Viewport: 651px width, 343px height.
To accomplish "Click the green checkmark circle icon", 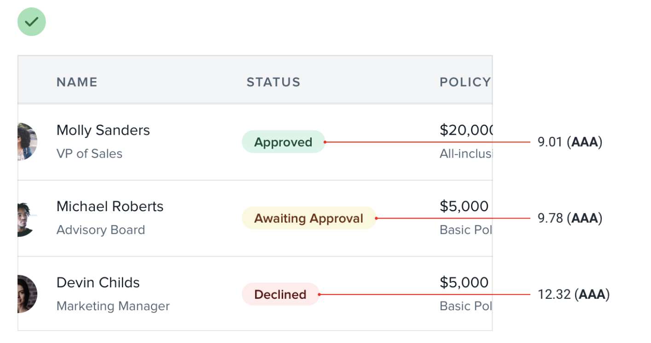I will [32, 22].
